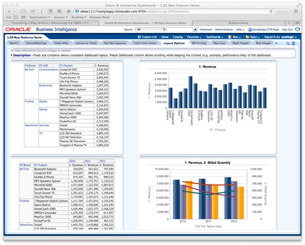The height and width of the screenshot is (245, 305).
Task: Click the HomeView brand cell in top table
Action: point(31,125)
